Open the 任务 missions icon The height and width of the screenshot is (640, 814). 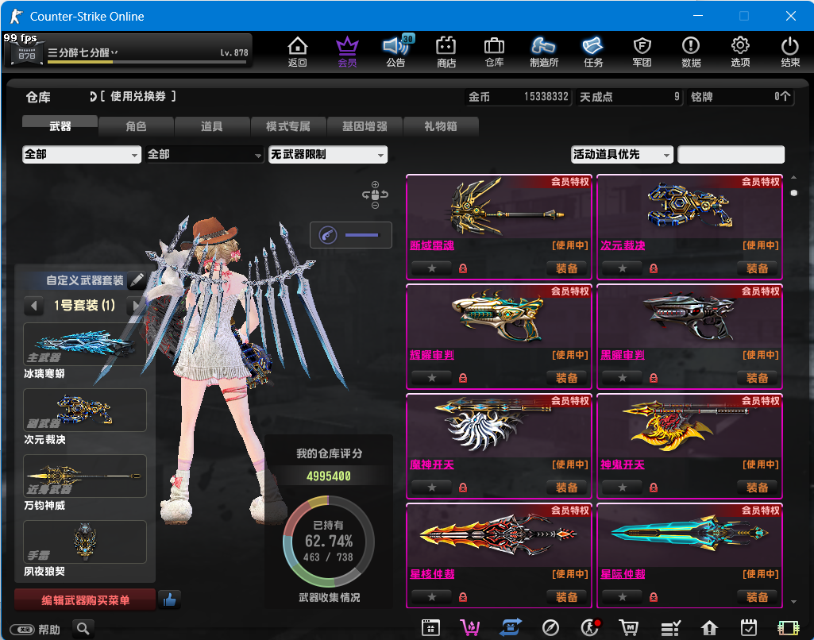click(593, 52)
